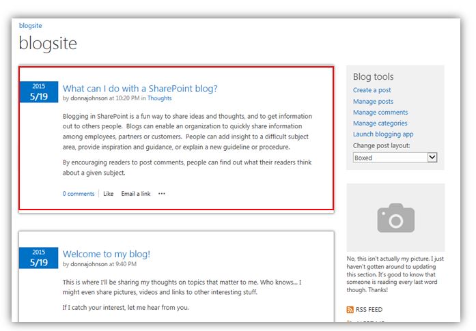This screenshot has width=476, height=331.
Task: Click the RSS FEED text link
Action: tap(369, 309)
